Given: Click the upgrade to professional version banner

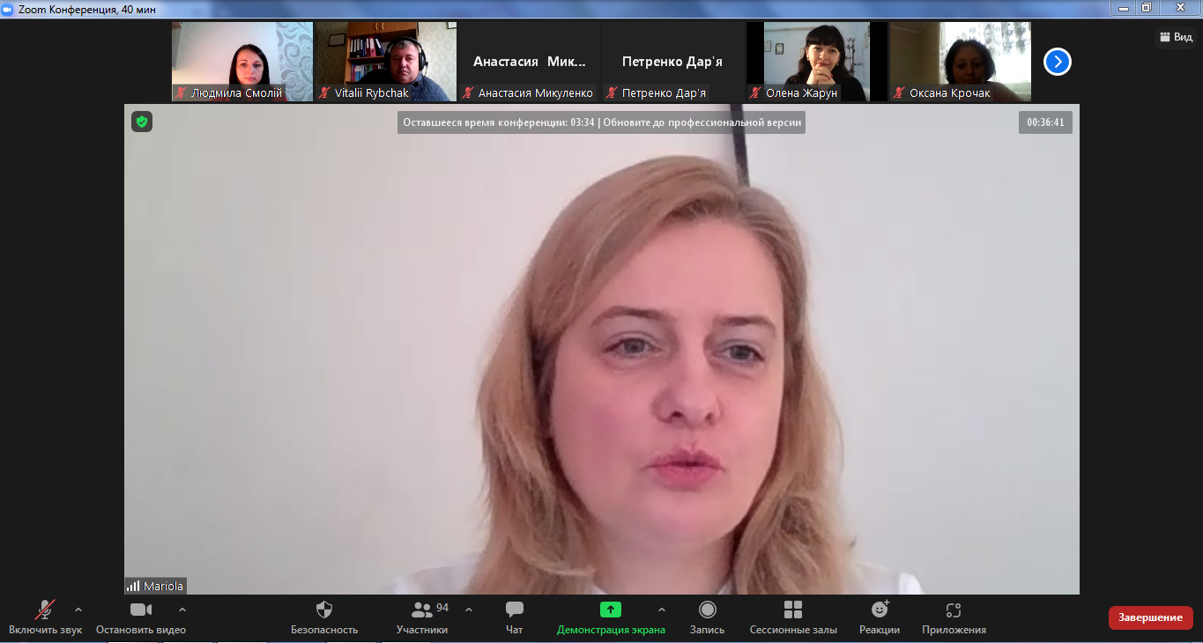Looking at the screenshot, I should [x=601, y=122].
